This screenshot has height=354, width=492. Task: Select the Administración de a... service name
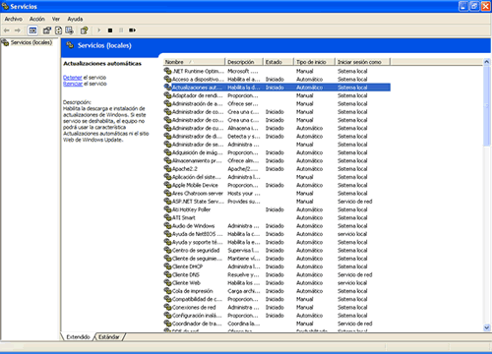[198, 104]
